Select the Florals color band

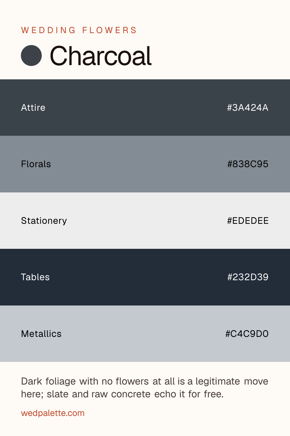pos(145,164)
